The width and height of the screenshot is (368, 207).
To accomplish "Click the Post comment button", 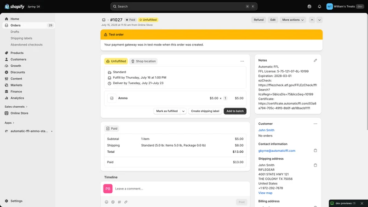I will pos(241,202).
